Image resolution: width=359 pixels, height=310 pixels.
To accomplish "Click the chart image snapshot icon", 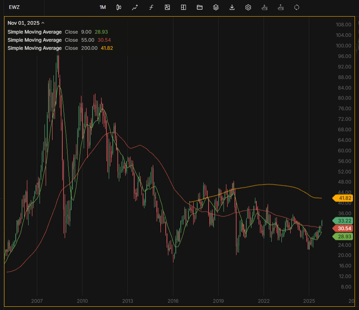I will [167, 7].
